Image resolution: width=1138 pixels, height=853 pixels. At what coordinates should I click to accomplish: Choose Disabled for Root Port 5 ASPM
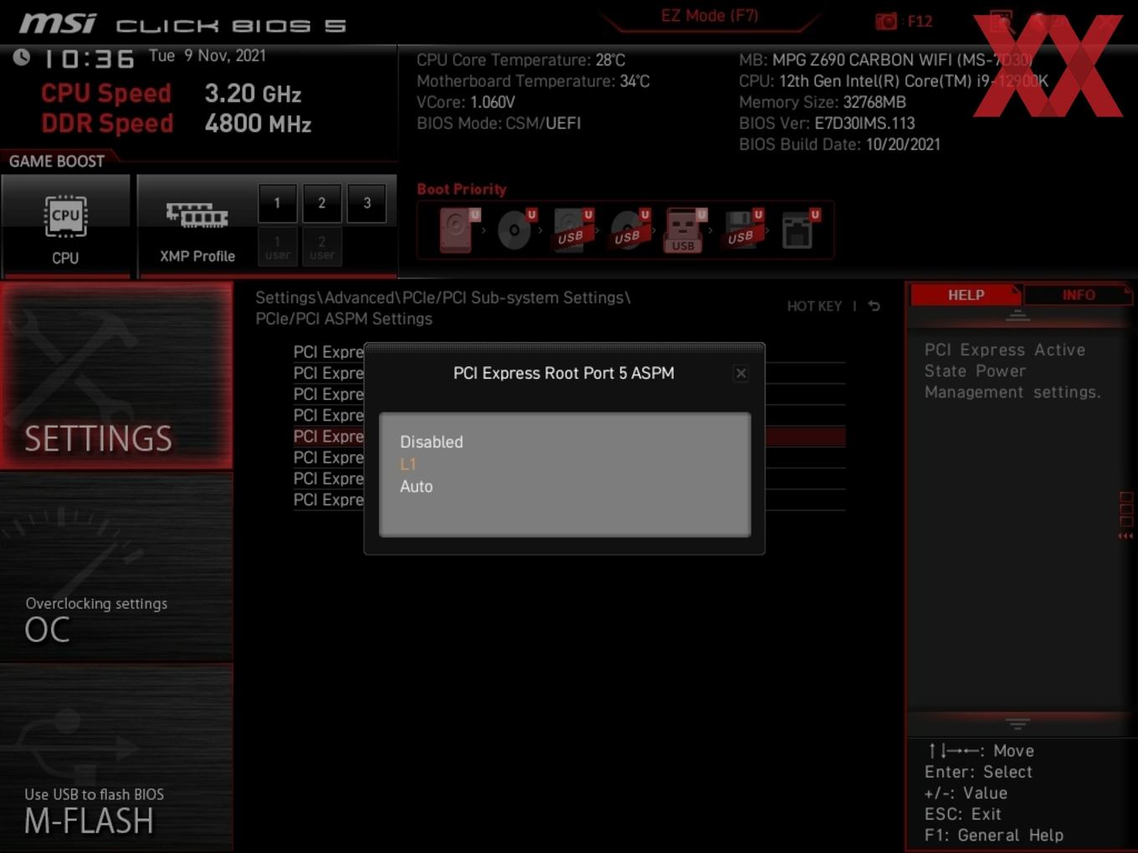click(x=431, y=442)
